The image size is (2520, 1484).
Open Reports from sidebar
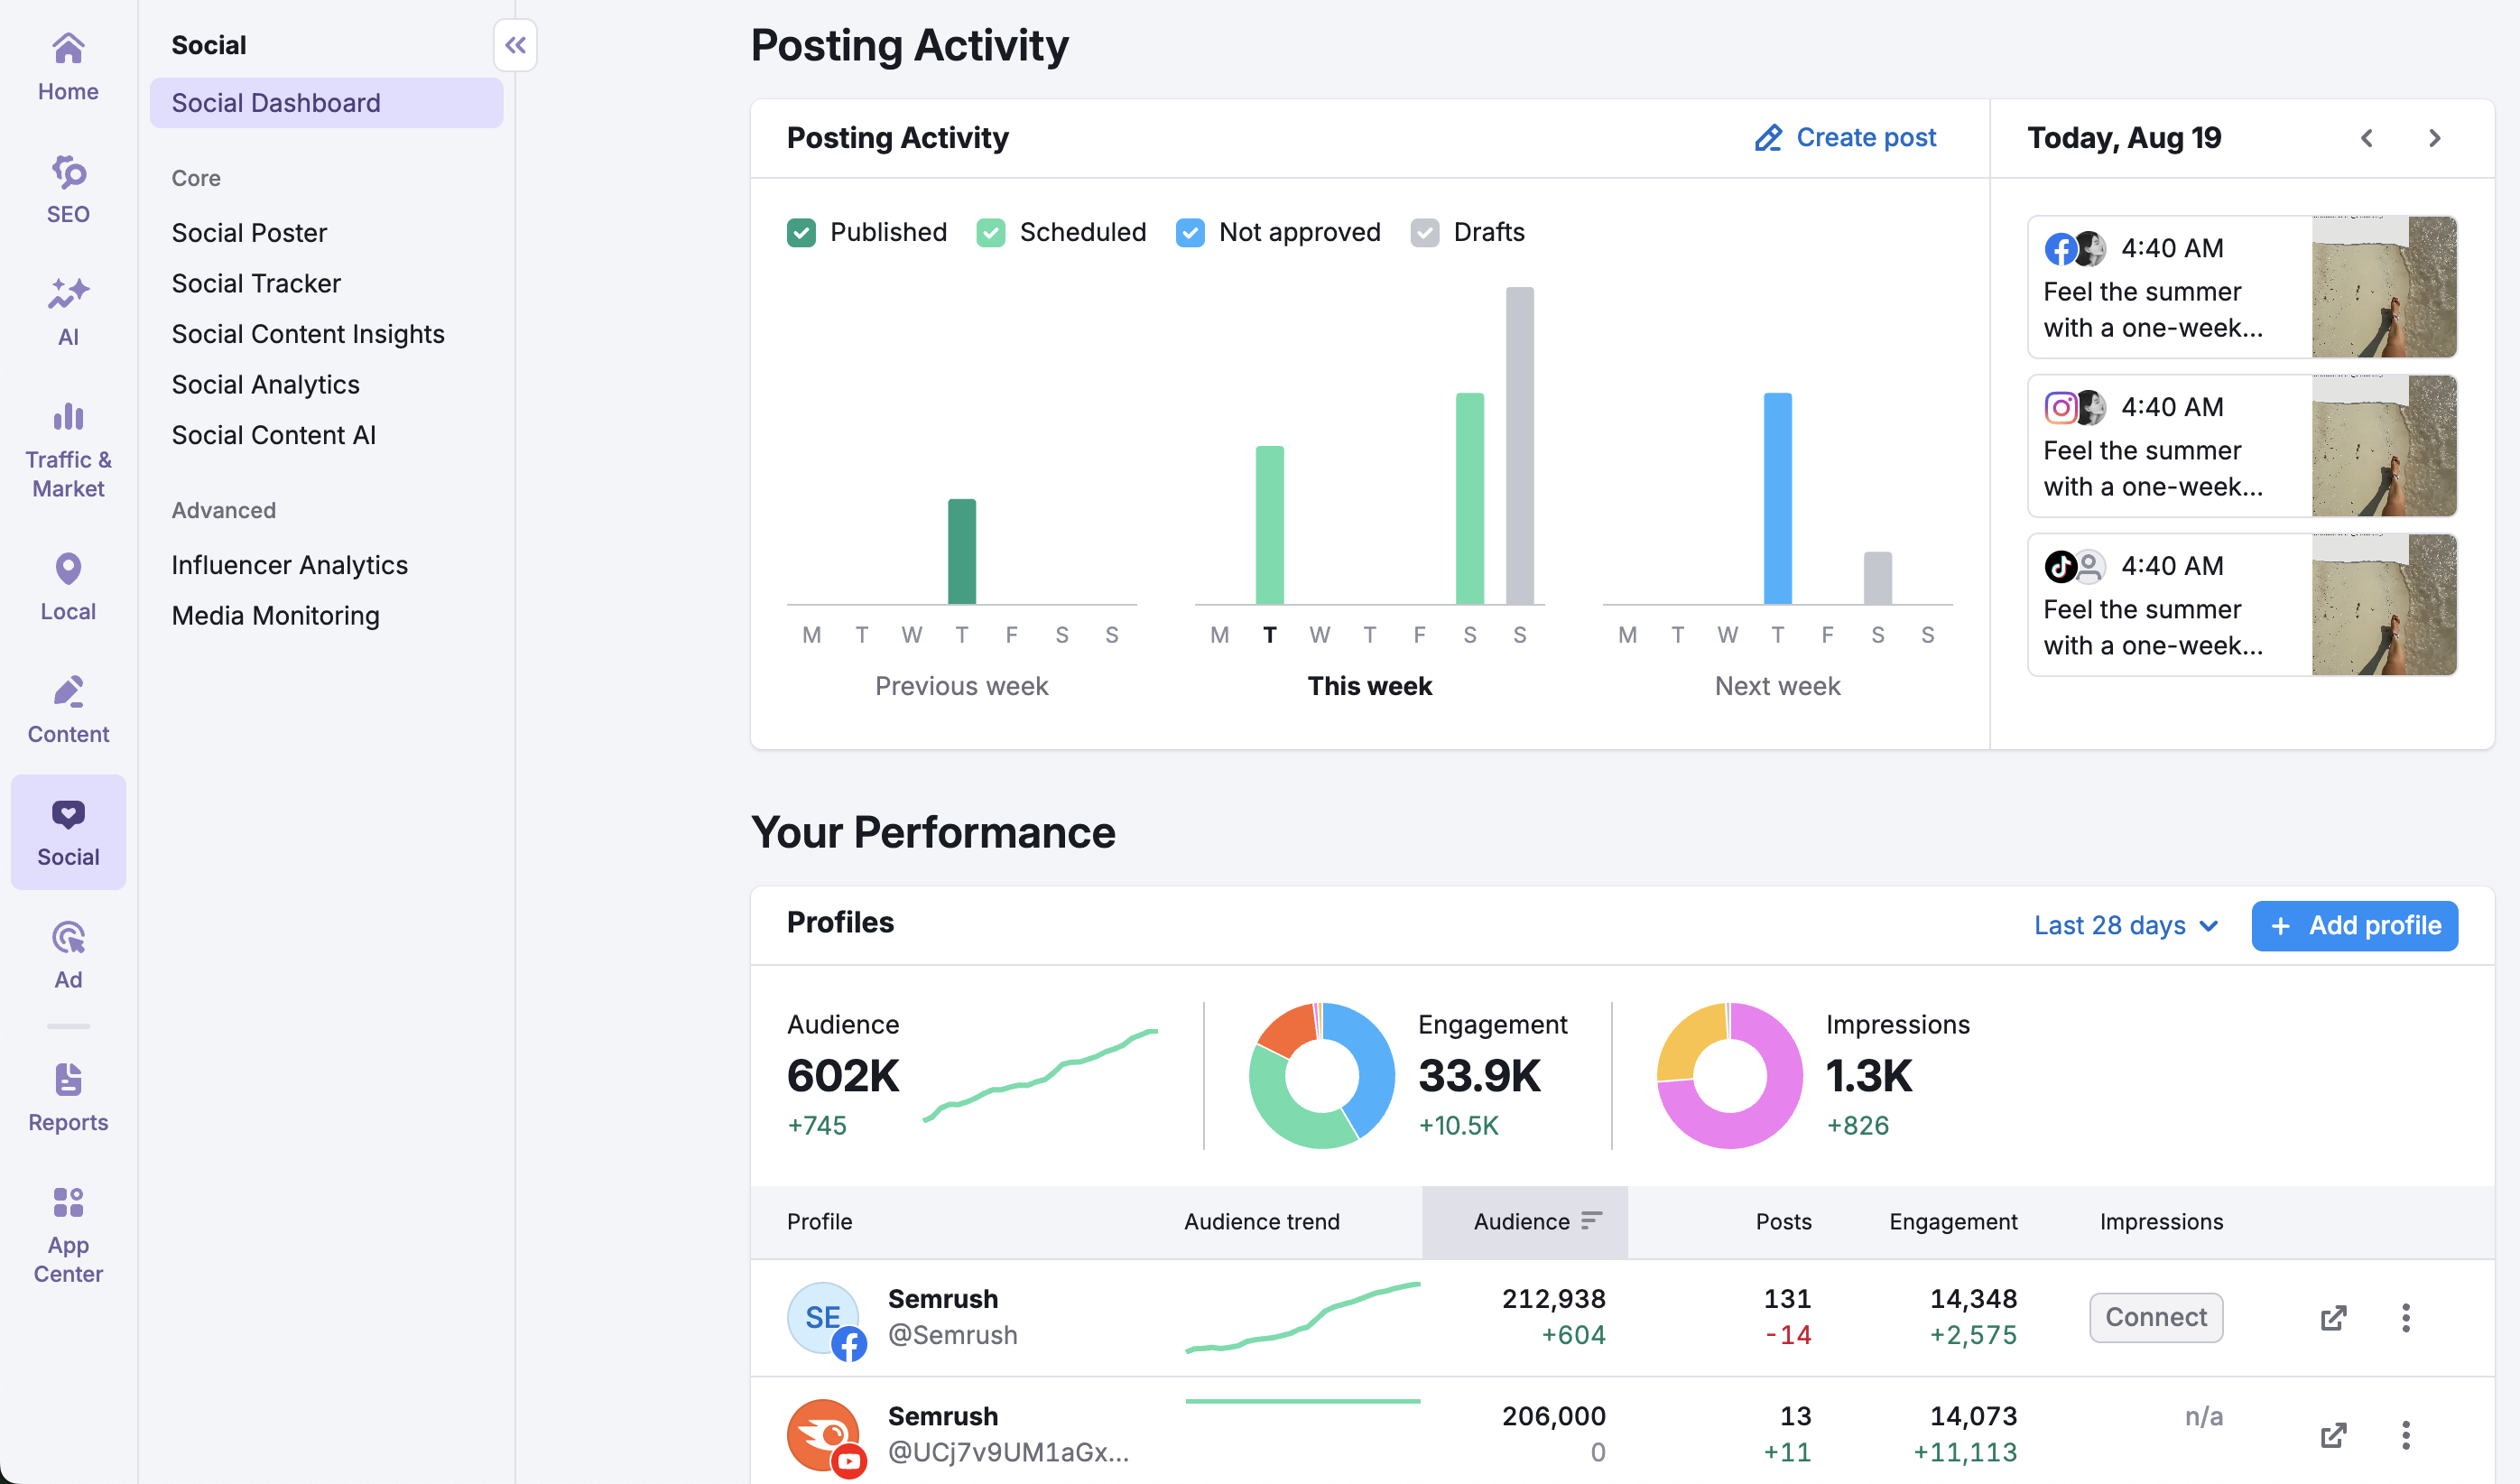(x=67, y=1096)
